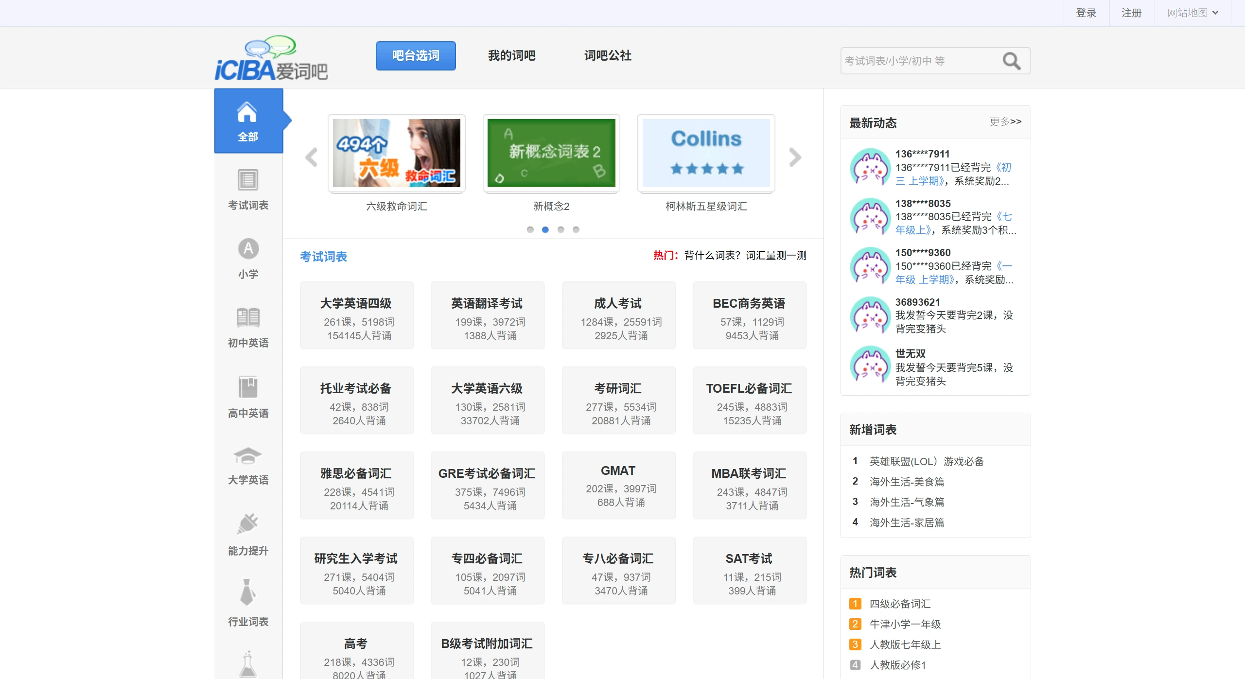Viewport: 1245px width, 679px height.
Task: Click the 登录 login link
Action: 1086,13
